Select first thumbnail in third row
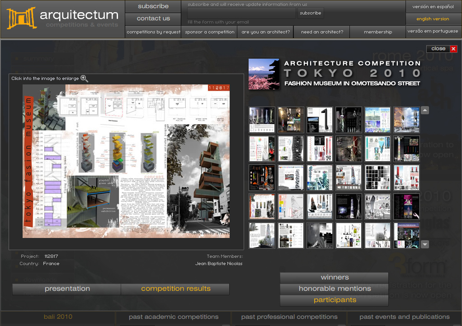 [x=262, y=177]
